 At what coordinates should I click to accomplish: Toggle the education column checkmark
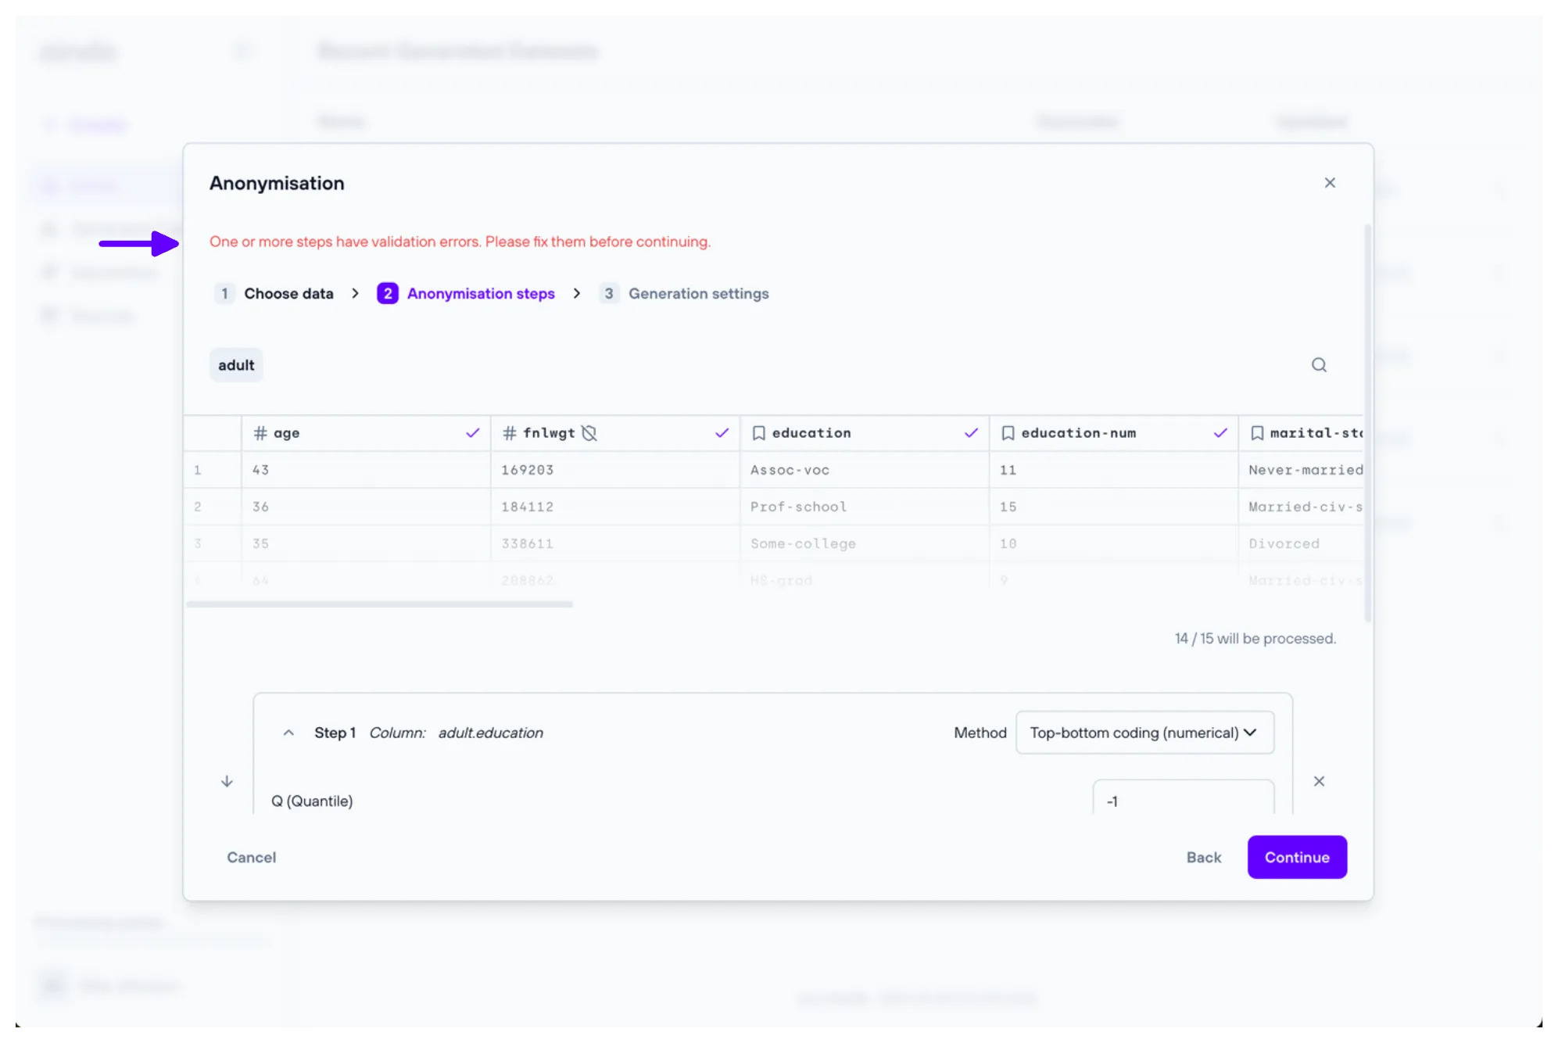[971, 433]
